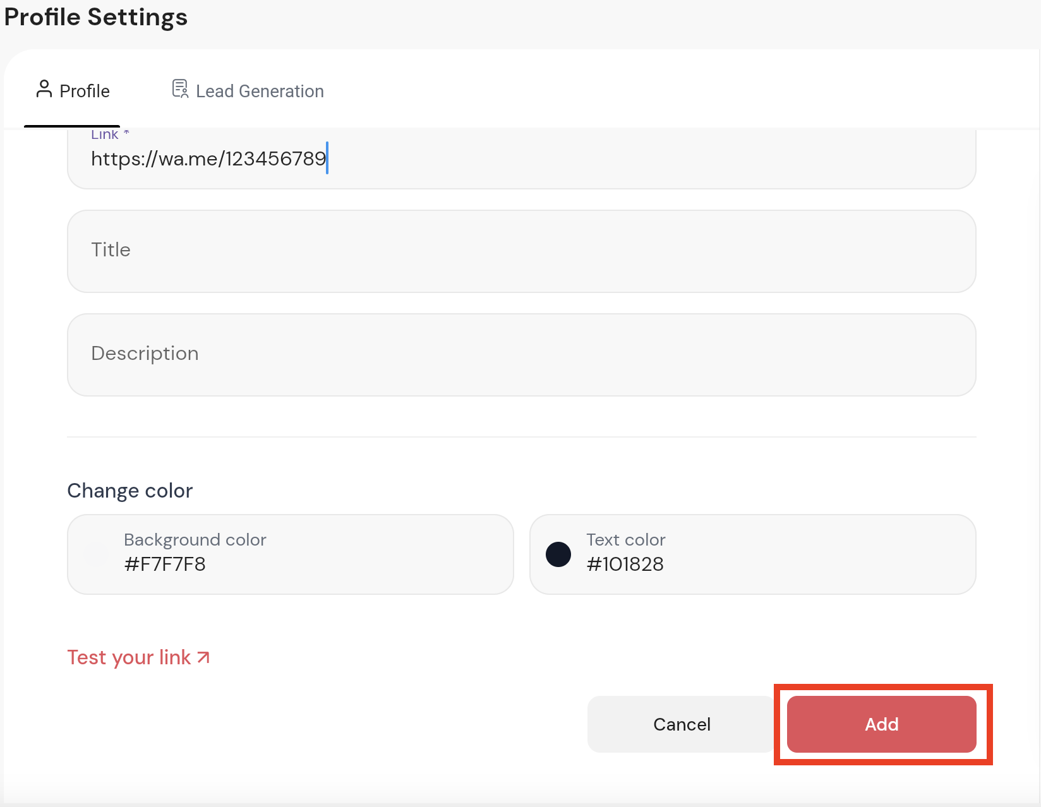
Task: Open the dark Text color swatch
Action: pyautogui.click(x=558, y=554)
